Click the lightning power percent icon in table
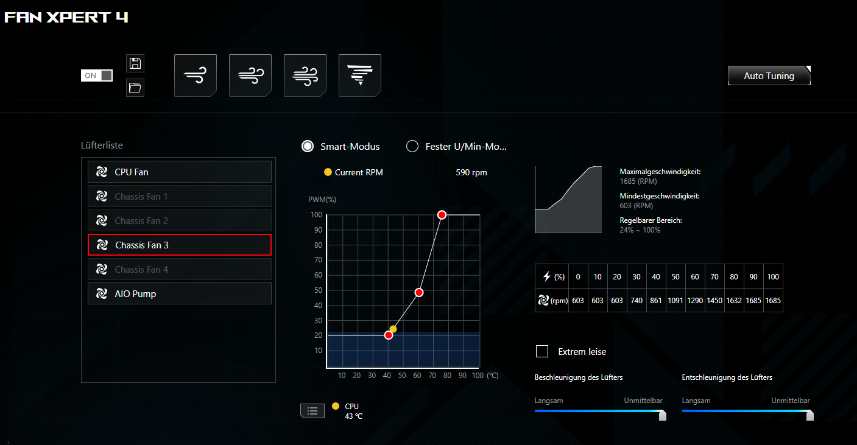 coord(546,277)
